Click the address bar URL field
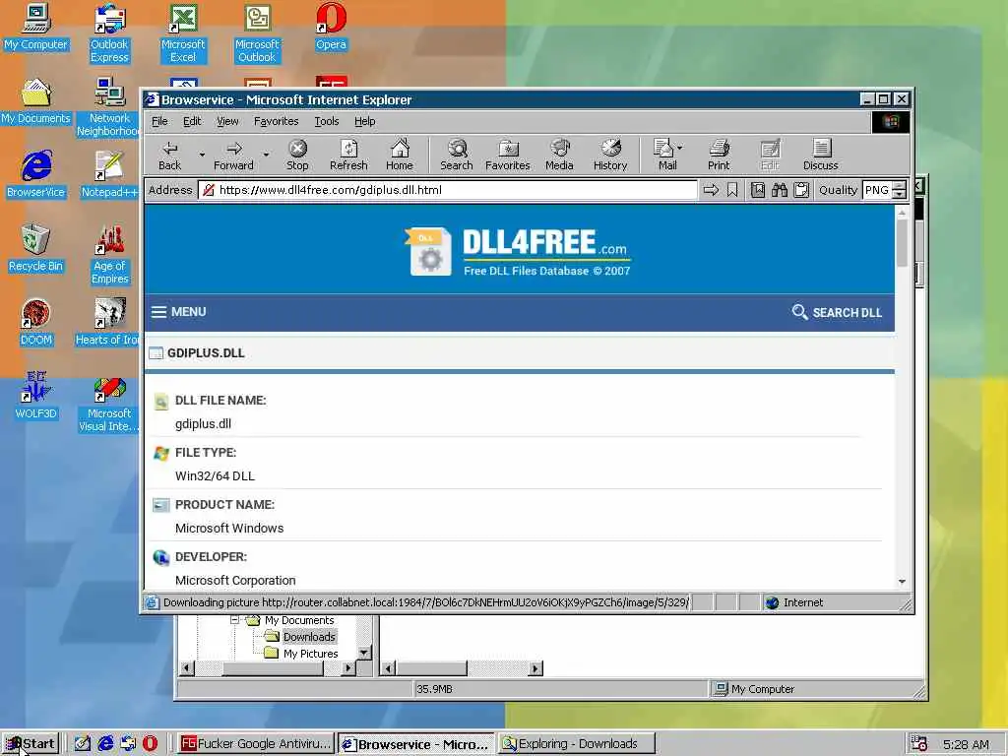 [x=448, y=190]
